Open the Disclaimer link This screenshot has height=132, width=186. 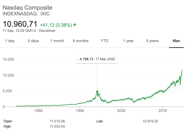47,31
